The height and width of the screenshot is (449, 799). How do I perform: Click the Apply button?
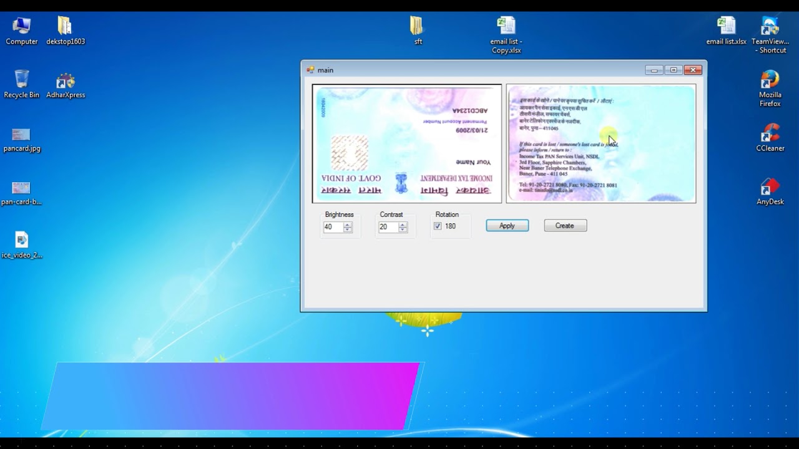coord(507,226)
